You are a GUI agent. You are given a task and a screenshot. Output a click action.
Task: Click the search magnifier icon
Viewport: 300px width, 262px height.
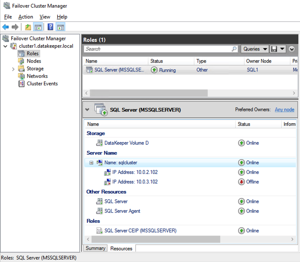(234, 49)
